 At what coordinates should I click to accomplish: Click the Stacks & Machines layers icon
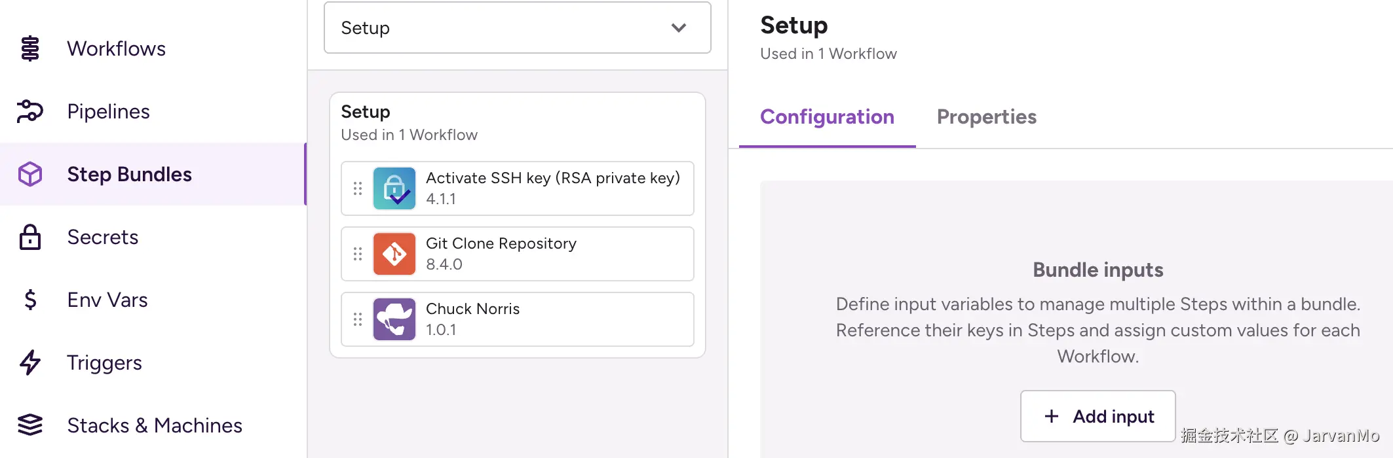pyautogui.click(x=30, y=425)
